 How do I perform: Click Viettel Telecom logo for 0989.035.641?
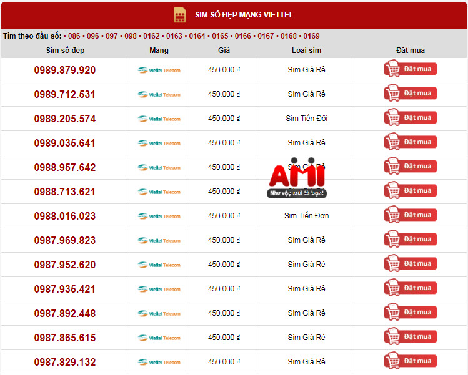coord(159,144)
